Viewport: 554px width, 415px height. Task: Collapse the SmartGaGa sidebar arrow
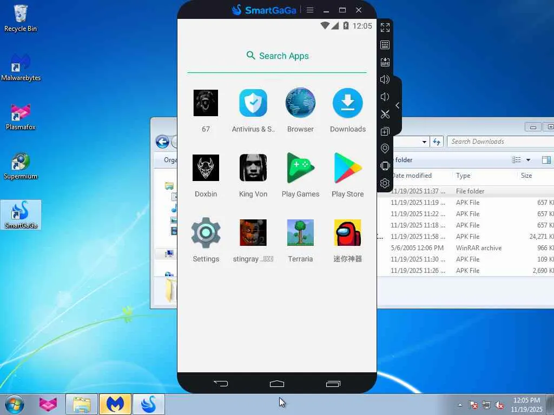point(398,105)
